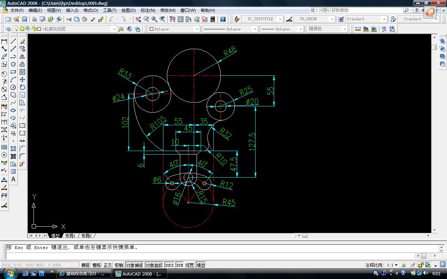Viewport: 447px width, 279px height.
Task: Select the Radius dimension tool
Action: coord(4,74)
